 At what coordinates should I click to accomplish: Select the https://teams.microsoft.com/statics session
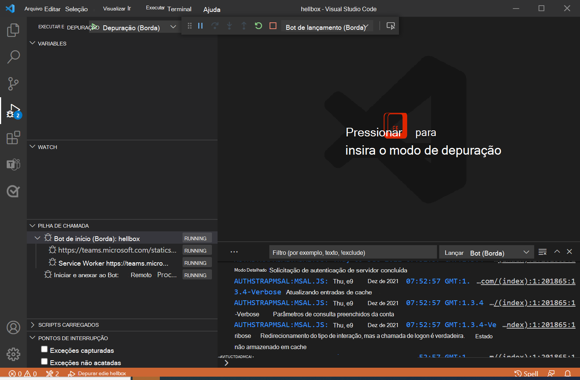click(x=122, y=250)
